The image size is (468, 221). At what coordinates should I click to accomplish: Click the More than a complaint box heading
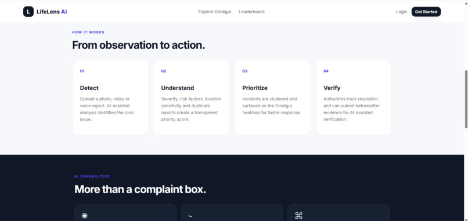coord(141,189)
